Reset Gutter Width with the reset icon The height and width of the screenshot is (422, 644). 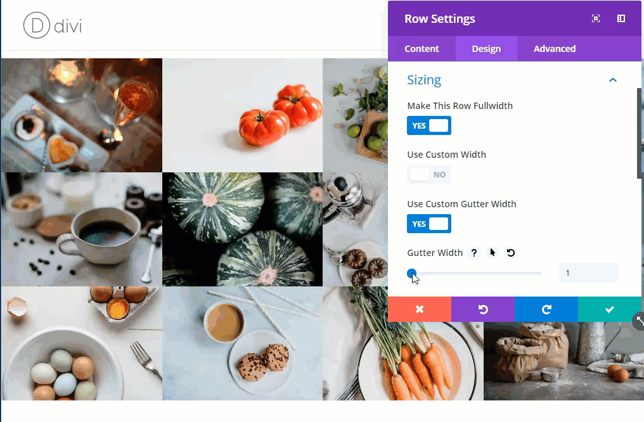510,253
